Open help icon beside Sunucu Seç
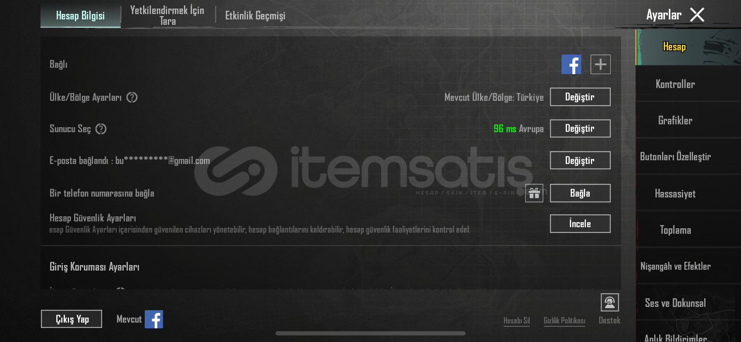The image size is (741, 342). coord(101,129)
